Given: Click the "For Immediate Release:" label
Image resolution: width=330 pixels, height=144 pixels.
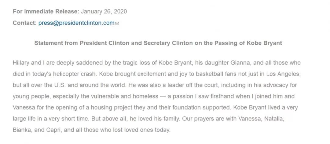Looking at the screenshot, I should 46,12.
